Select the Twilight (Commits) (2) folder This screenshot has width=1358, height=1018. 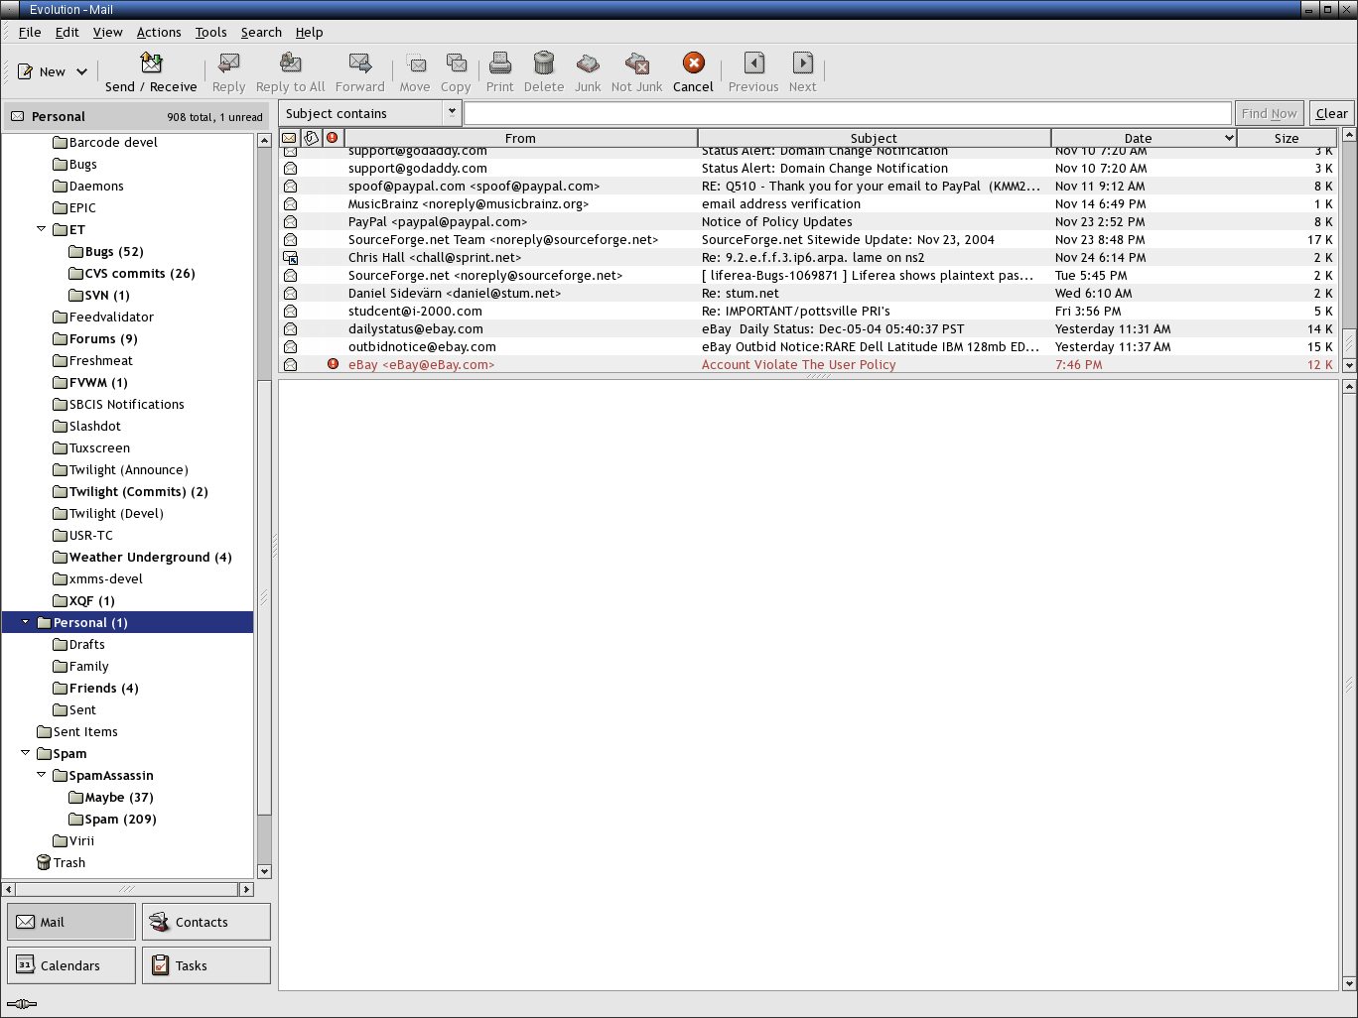tap(130, 491)
